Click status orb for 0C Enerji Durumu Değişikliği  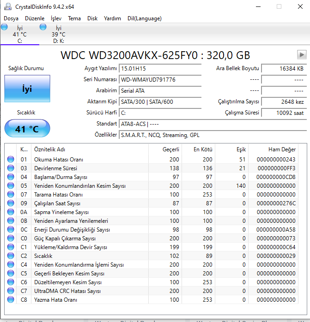(11, 229)
